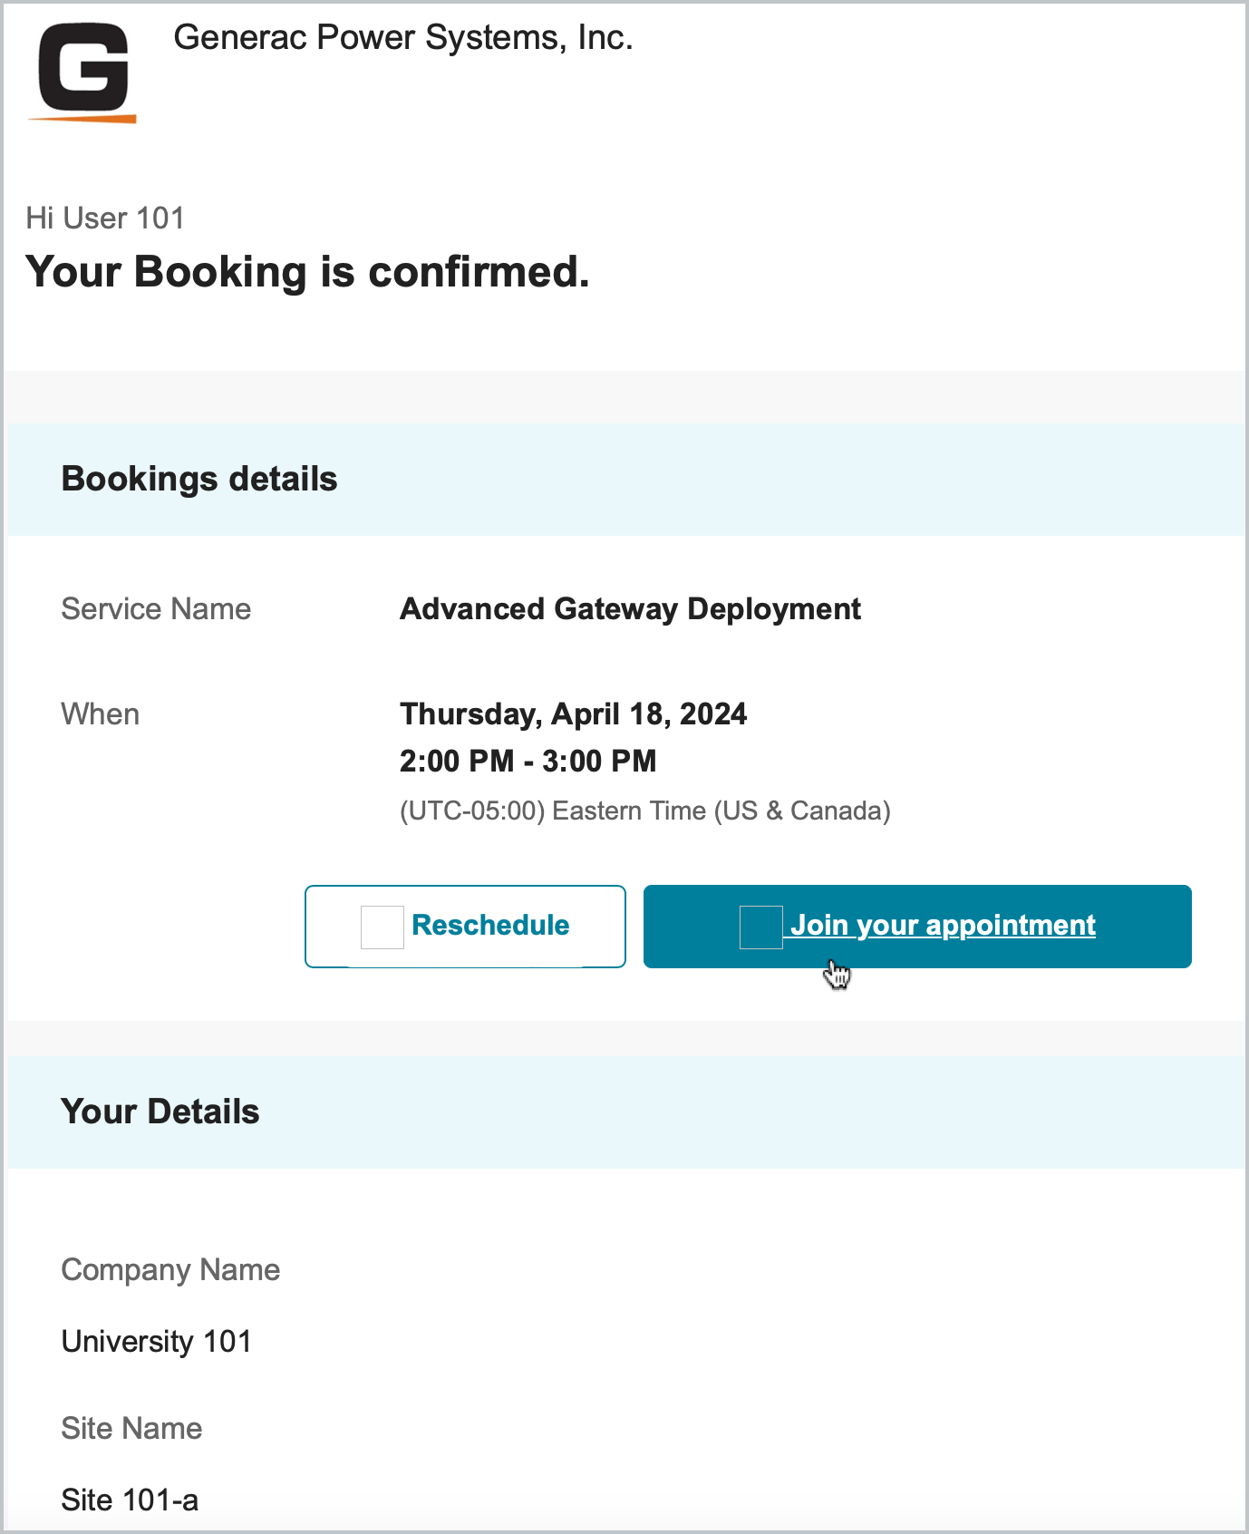The image size is (1249, 1534).
Task: Click the Eastern Time timezone text
Action: click(x=645, y=810)
